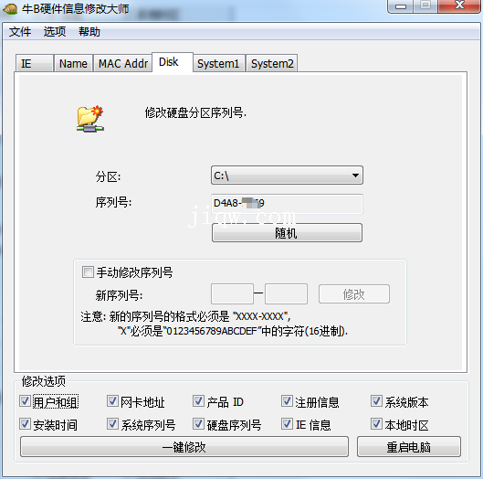Click the 序列号 serial number field
The width and height of the screenshot is (483, 479).
pyautogui.click(x=287, y=204)
